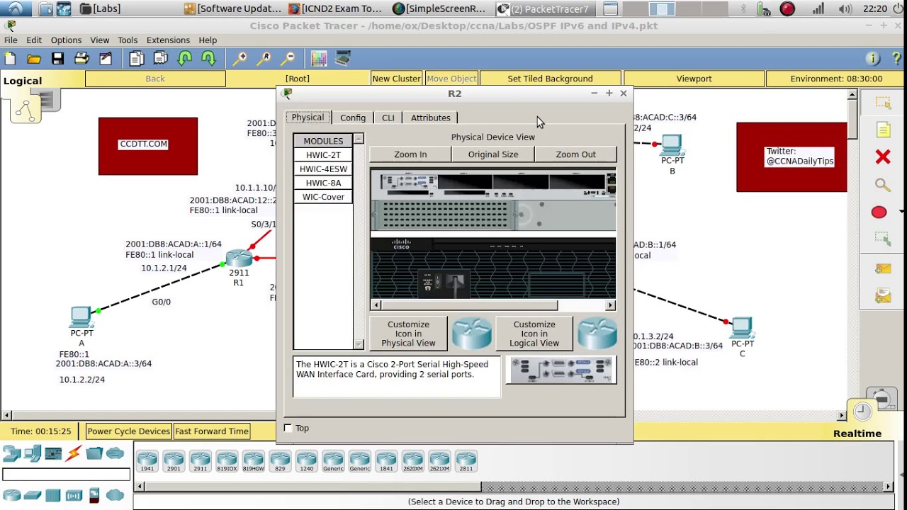Switch to the CLI tab
Screen dimensions: 907x510
[388, 118]
